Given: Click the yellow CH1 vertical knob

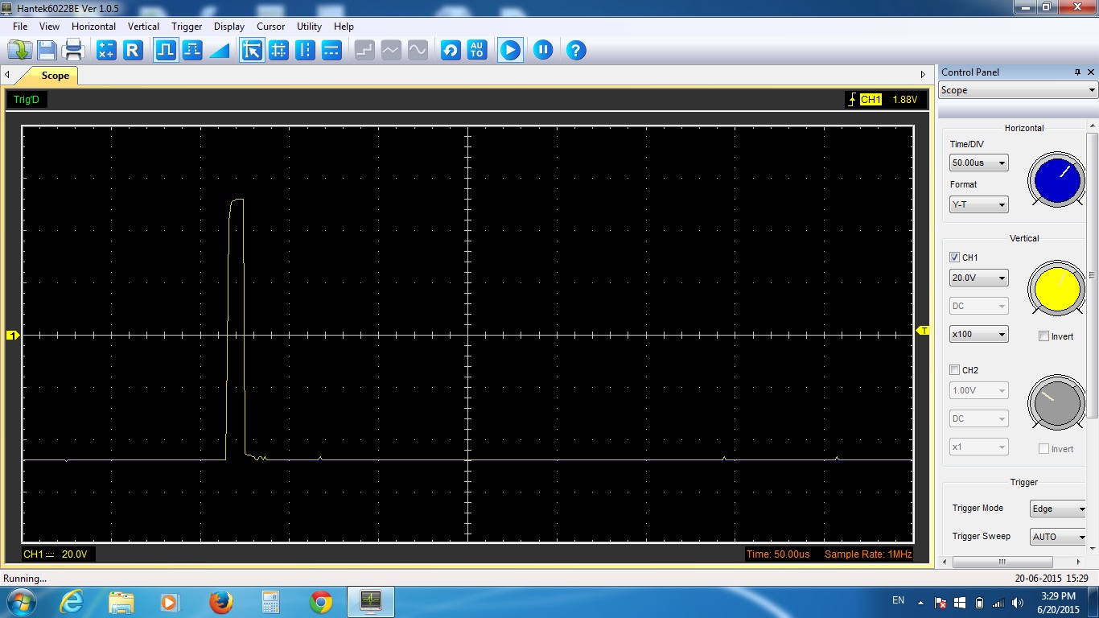Looking at the screenshot, I should (1056, 290).
